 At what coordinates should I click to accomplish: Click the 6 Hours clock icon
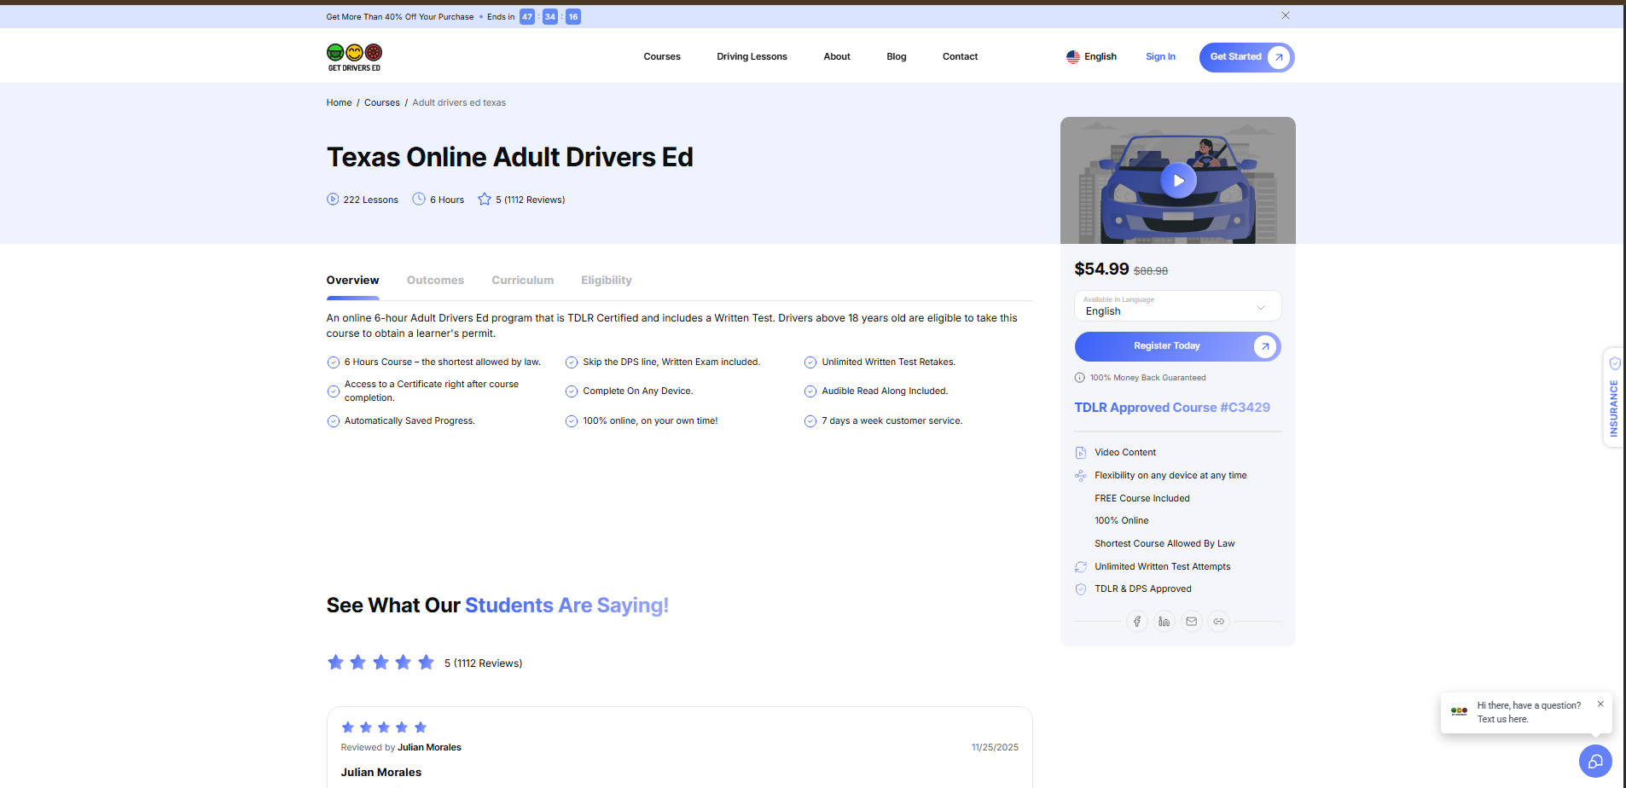point(419,199)
